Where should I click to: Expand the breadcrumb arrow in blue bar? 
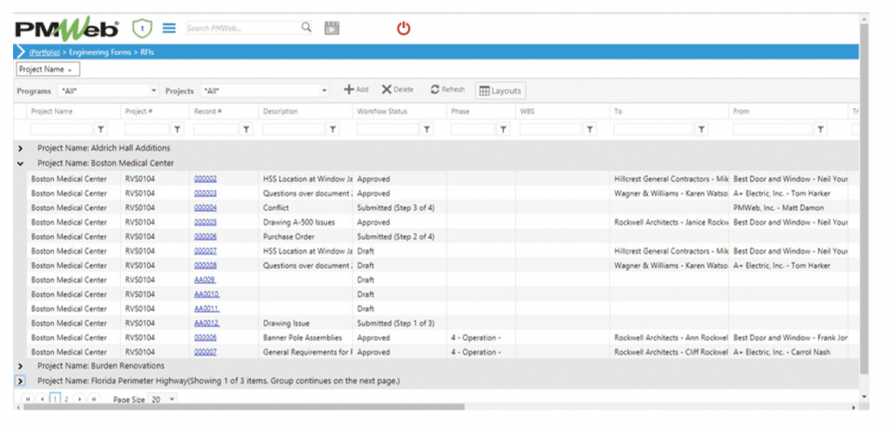point(21,51)
